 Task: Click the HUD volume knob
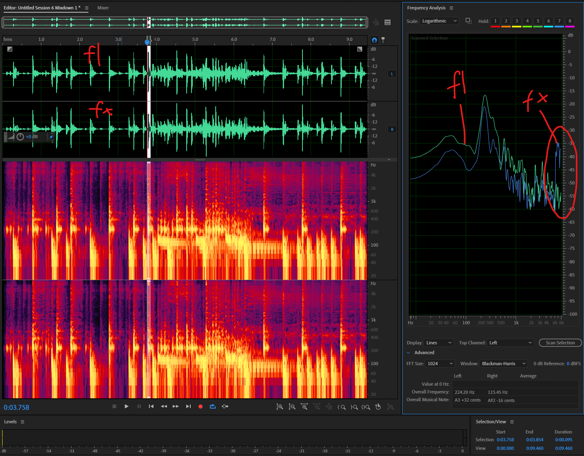click(20, 137)
